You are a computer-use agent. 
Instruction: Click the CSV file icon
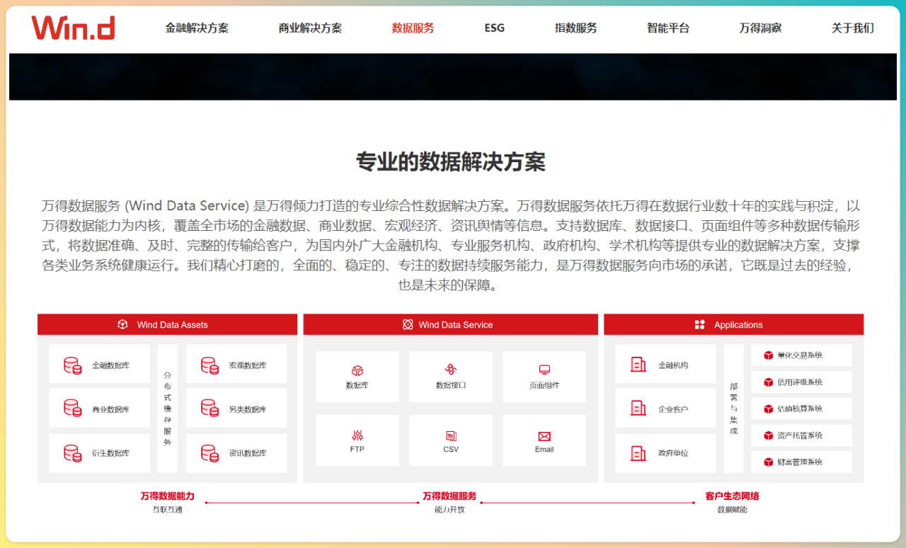[x=451, y=436]
